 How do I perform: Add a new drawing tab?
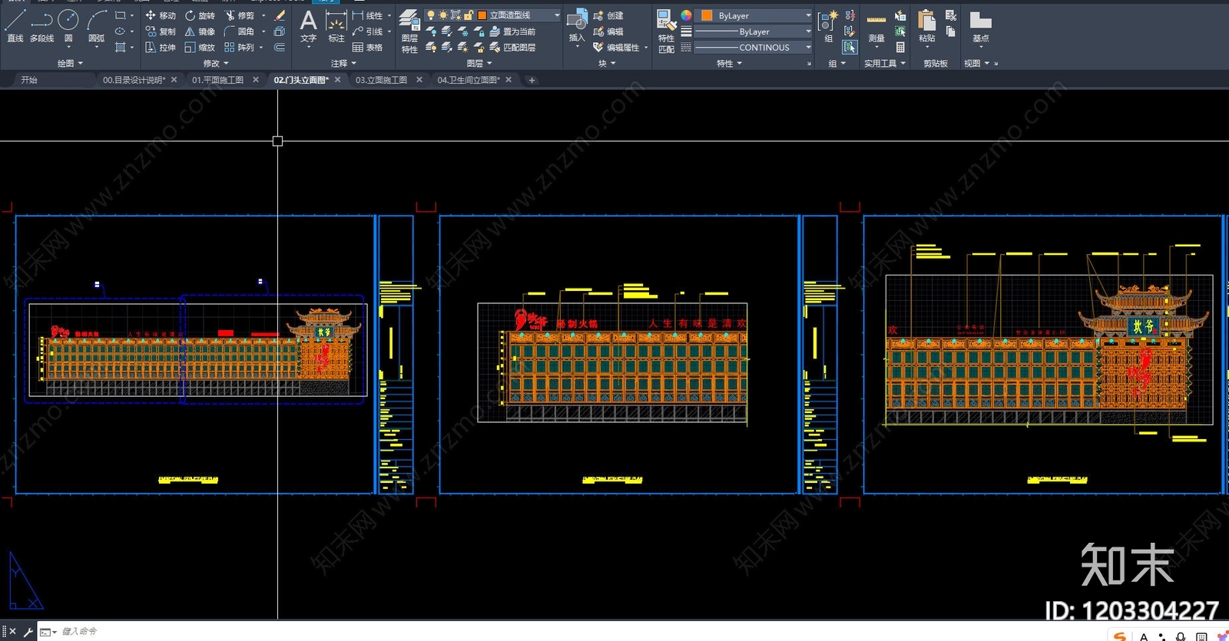click(532, 80)
